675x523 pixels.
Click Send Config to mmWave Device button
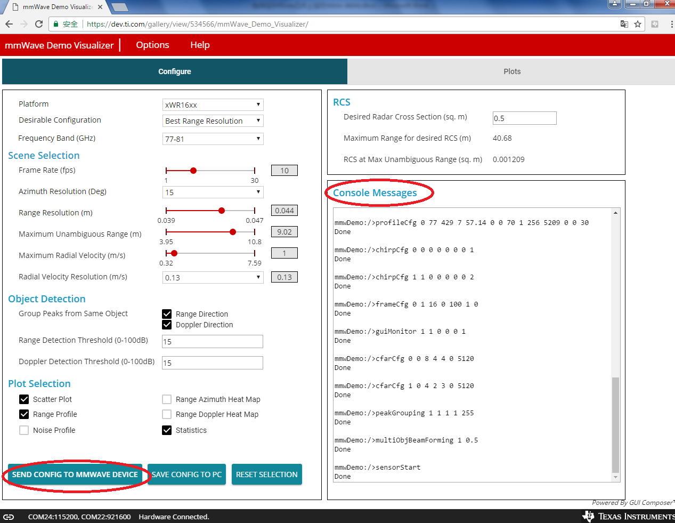[75, 474]
